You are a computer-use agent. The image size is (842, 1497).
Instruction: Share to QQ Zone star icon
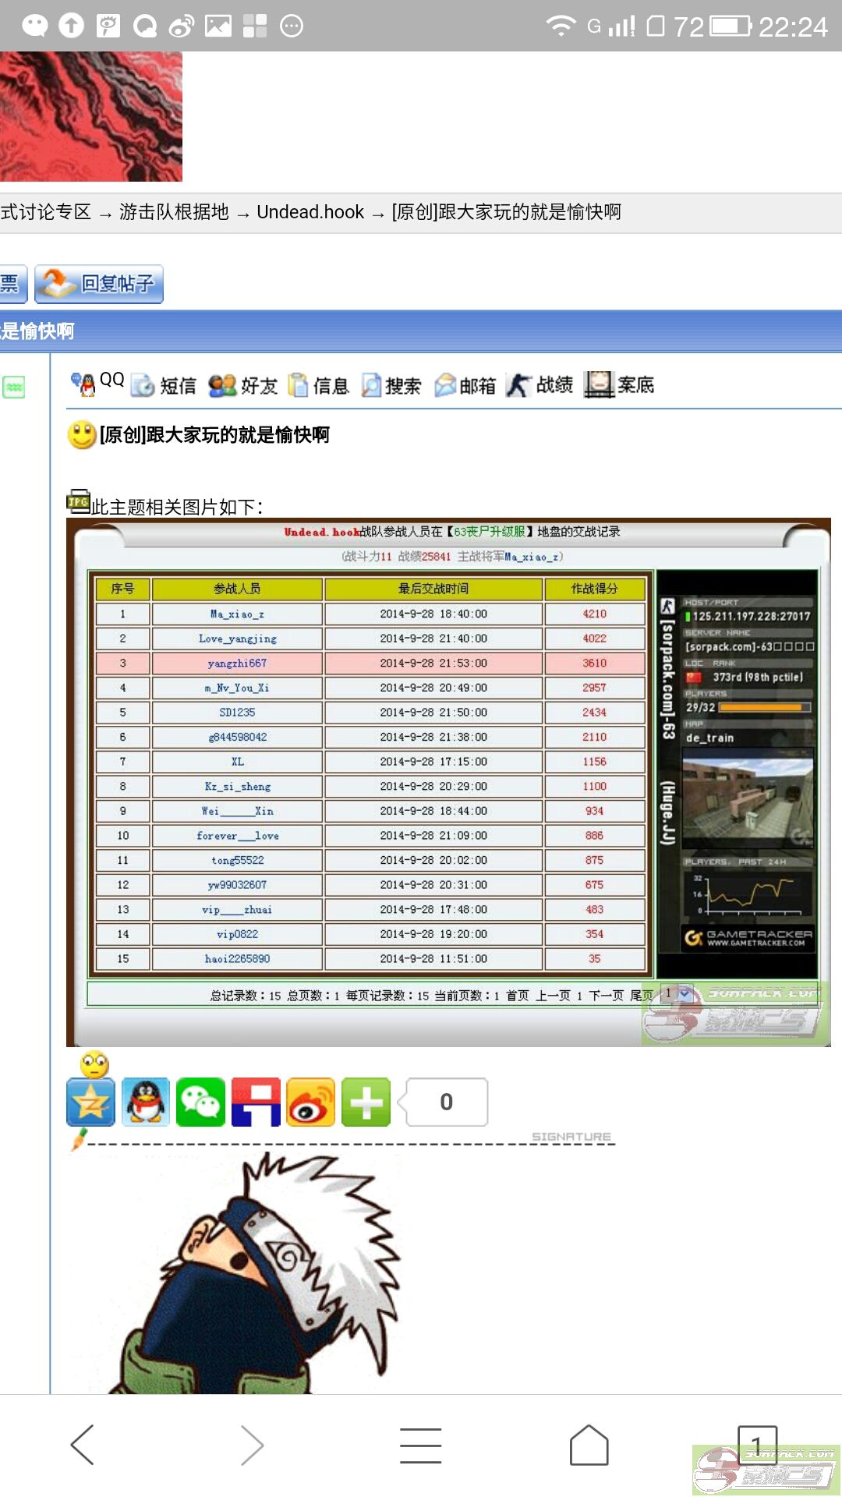[x=91, y=1102]
